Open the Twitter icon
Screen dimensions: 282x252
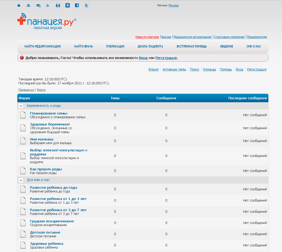[x=87, y=5]
